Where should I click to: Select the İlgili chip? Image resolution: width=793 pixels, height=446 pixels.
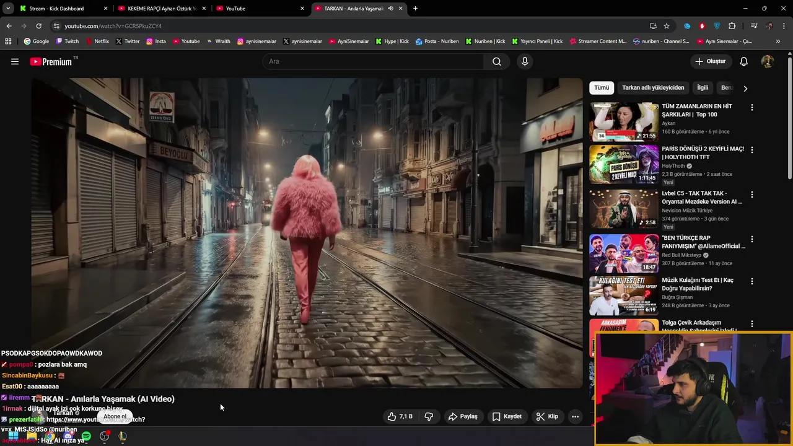pos(703,88)
